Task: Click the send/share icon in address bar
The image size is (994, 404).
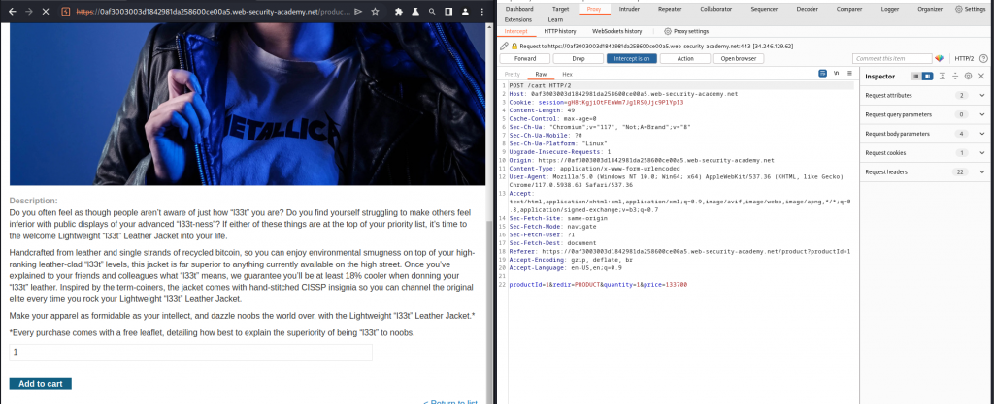Action: 358,12
